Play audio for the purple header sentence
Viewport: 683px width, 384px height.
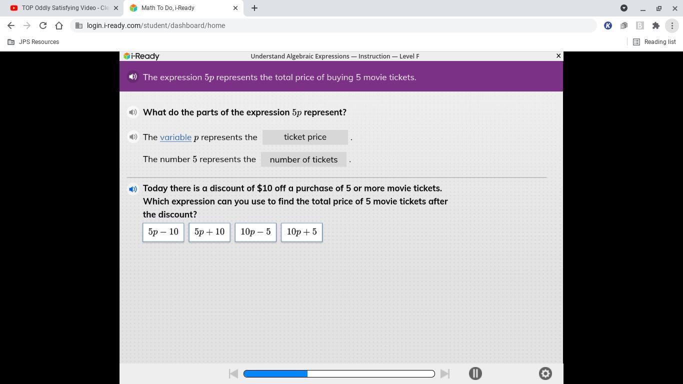point(132,77)
